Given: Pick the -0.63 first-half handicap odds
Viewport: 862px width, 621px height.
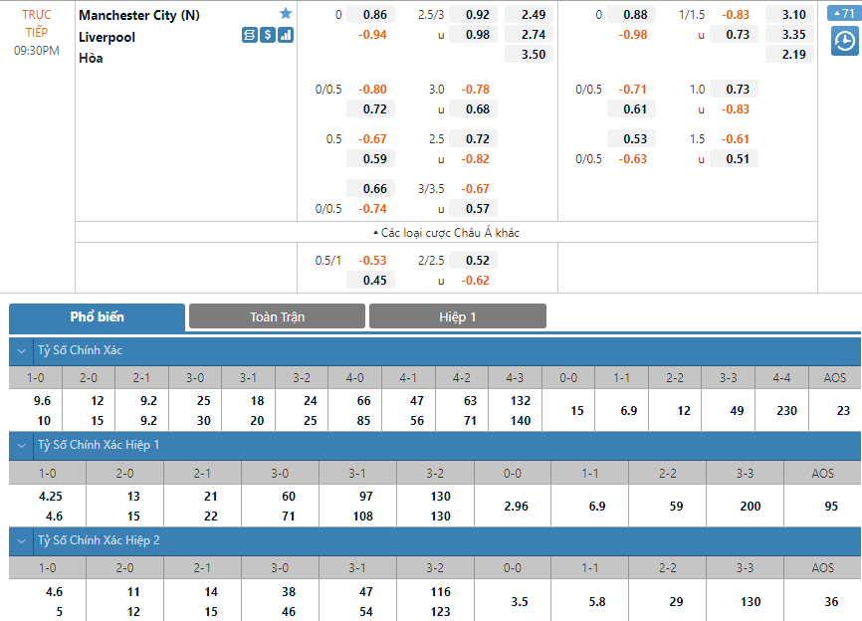Looking at the screenshot, I should click(631, 159).
